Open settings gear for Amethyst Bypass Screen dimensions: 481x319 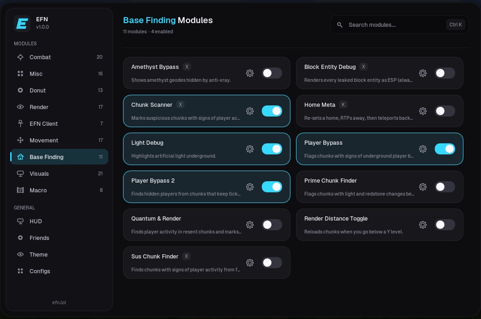pos(250,73)
